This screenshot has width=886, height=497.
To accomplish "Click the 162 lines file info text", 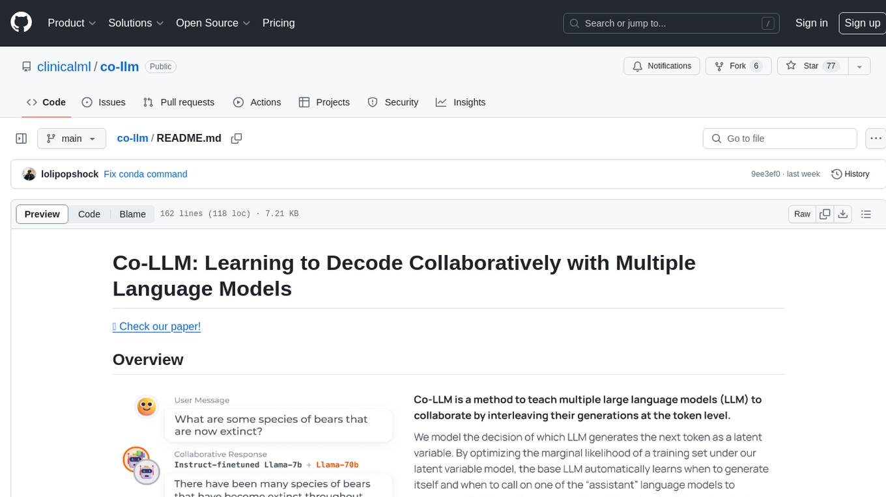I will tap(229, 214).
